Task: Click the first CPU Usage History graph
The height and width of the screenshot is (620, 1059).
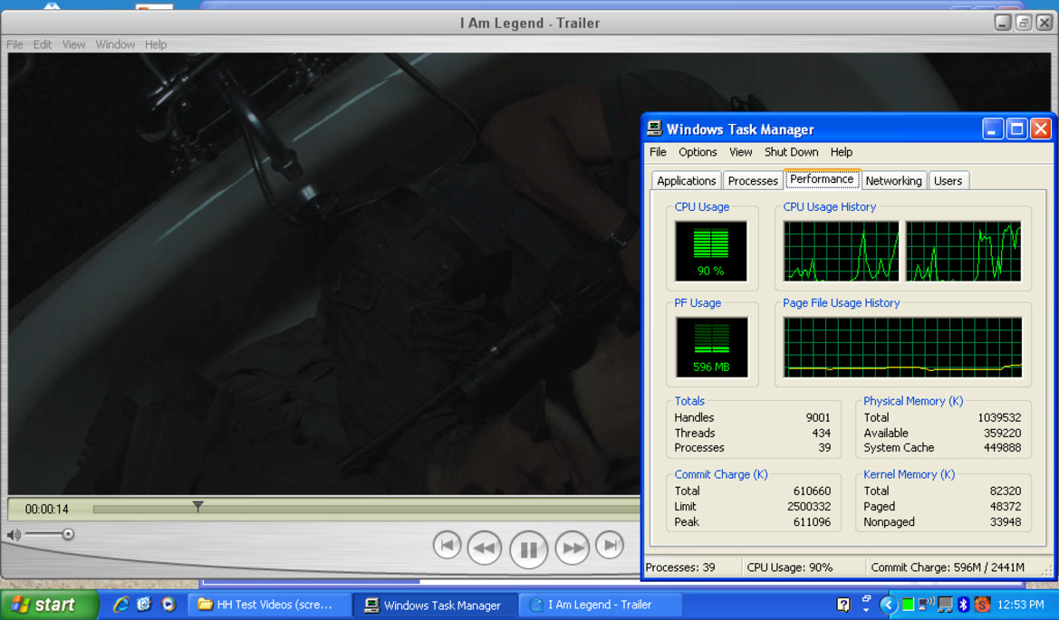Action: [x=841, y=251]
